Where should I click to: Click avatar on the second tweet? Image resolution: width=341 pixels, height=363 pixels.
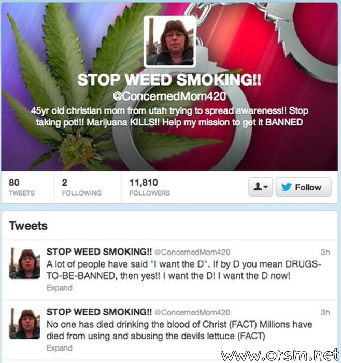[24, 324]
